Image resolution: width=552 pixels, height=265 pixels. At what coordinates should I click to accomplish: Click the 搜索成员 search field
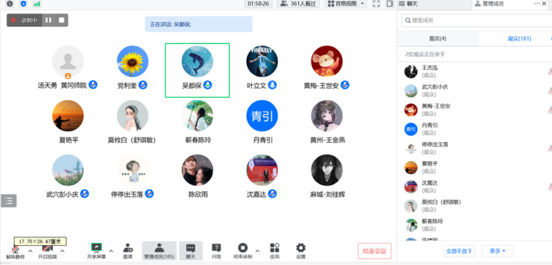[x=477, y=20]
